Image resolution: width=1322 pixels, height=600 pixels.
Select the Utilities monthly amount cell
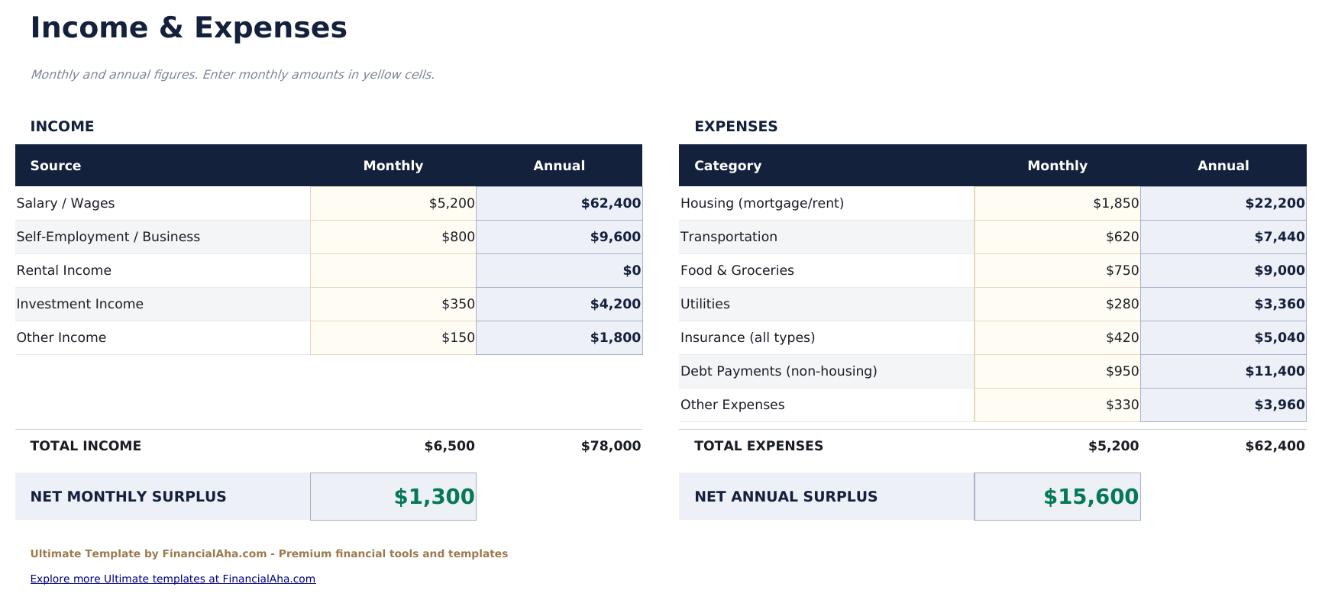pyautogui.click(x=1058, y=304)
